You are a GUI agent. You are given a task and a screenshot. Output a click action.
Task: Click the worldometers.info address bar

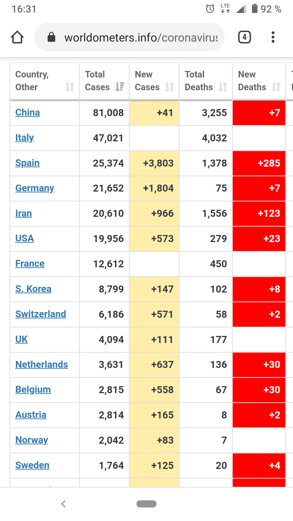141,37
